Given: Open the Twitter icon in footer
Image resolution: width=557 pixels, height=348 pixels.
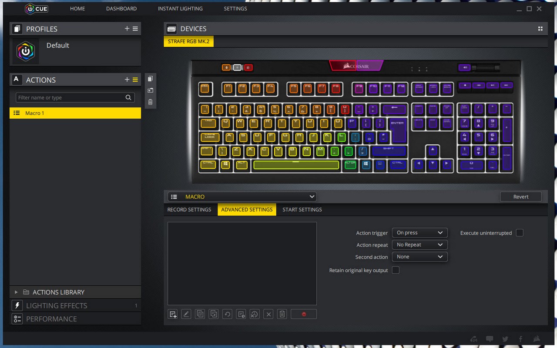Looking at the screenshot, I should (x=505, y=339).
